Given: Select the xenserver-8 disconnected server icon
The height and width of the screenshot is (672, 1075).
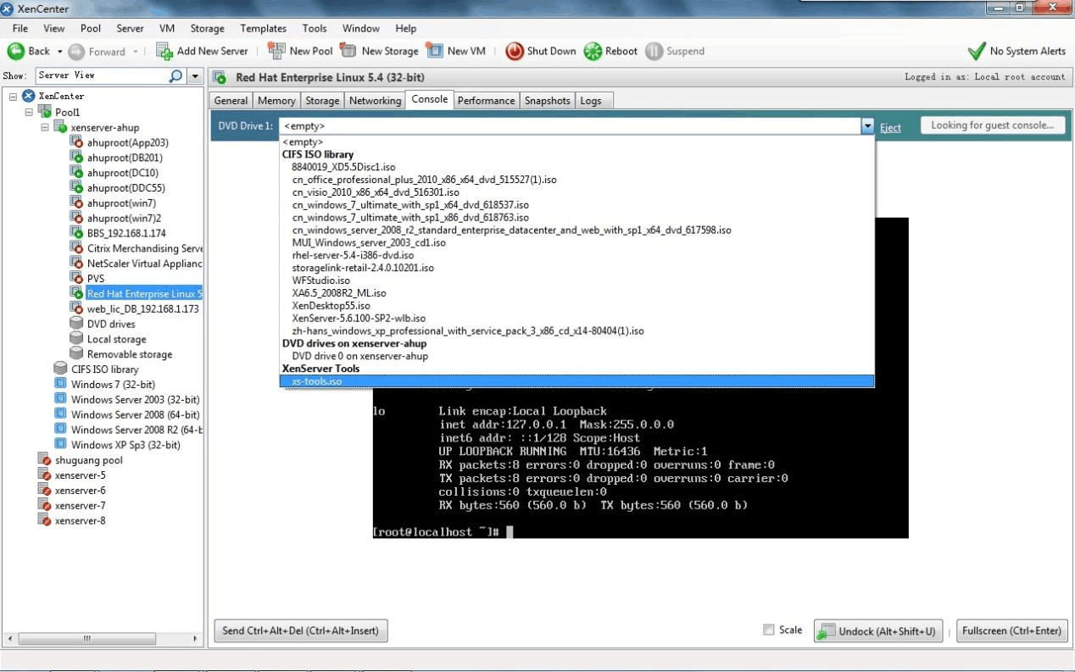Looking at the screenshot, I should tap(45, 520).
